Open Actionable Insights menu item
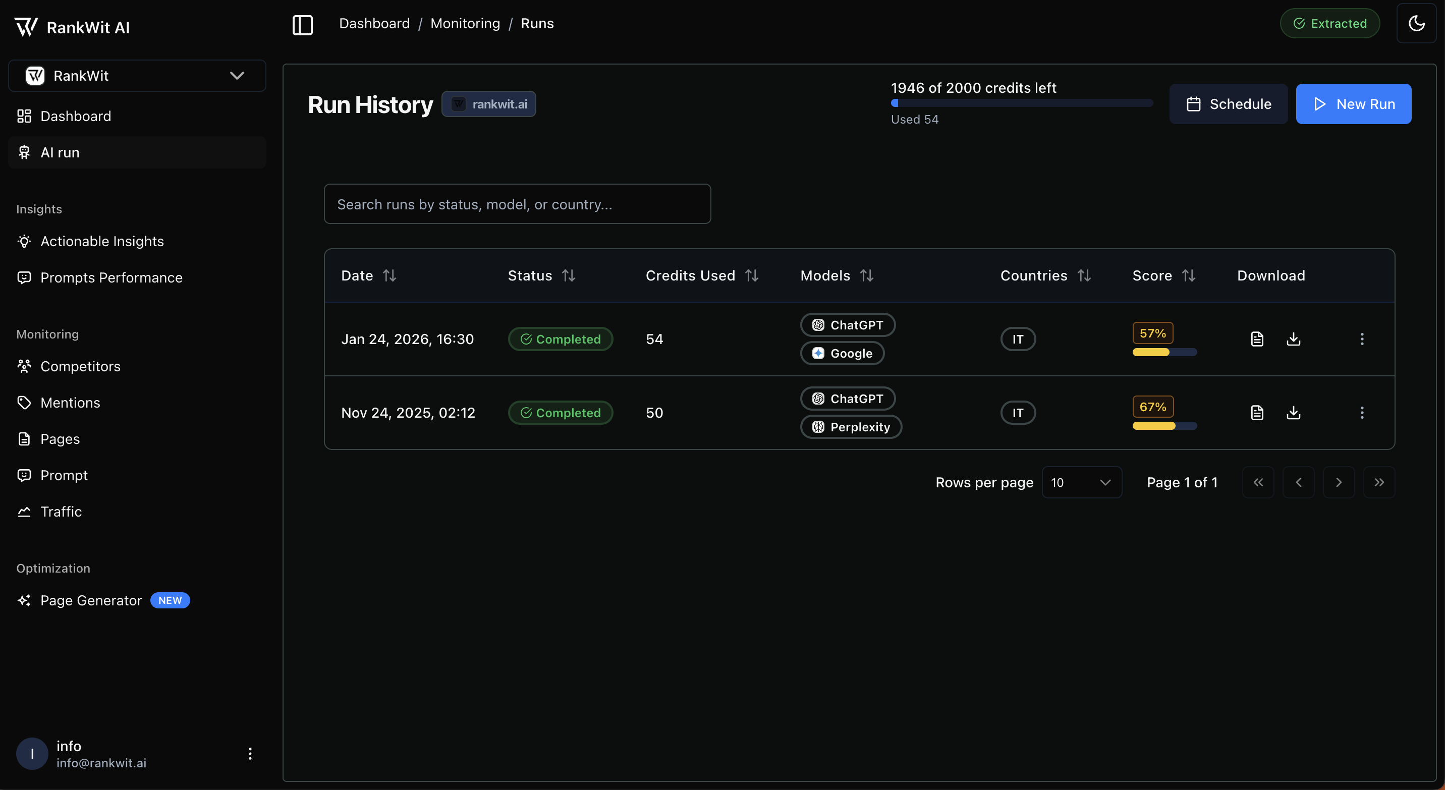Viewport: 1445px width, 790px height. (x=101, y=241)
